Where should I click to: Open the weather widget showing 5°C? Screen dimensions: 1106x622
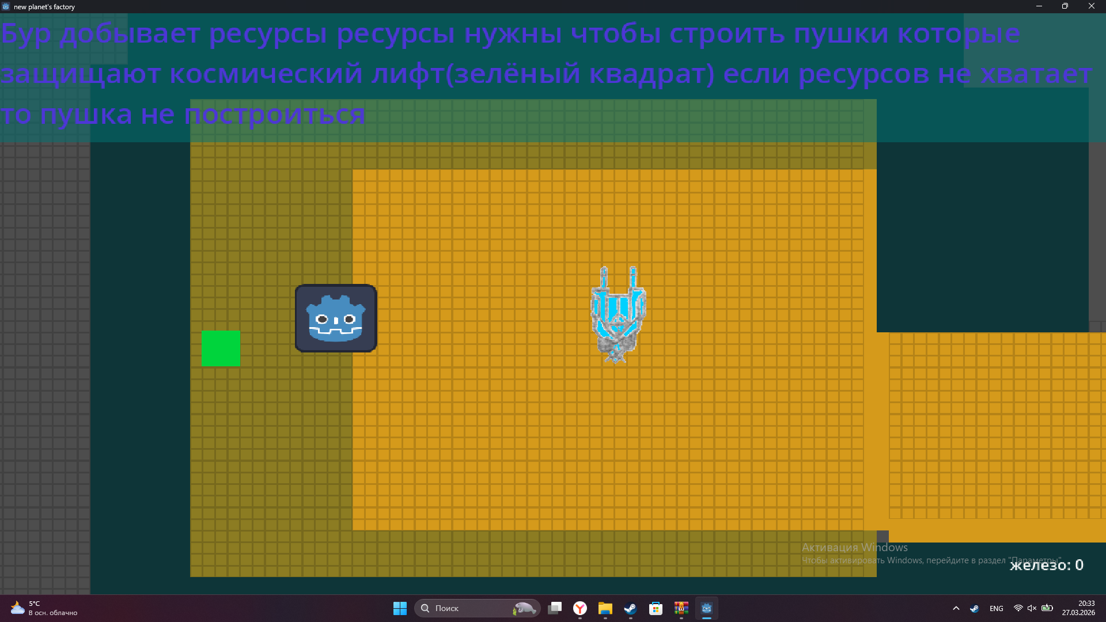tap(43, 608)
